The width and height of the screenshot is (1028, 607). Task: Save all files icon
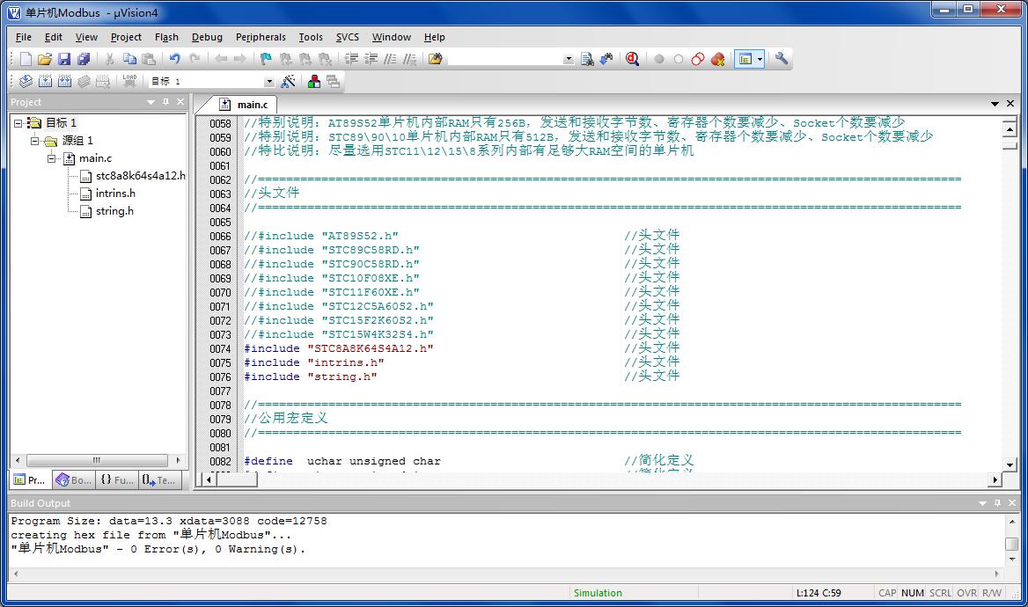point(84,59)
